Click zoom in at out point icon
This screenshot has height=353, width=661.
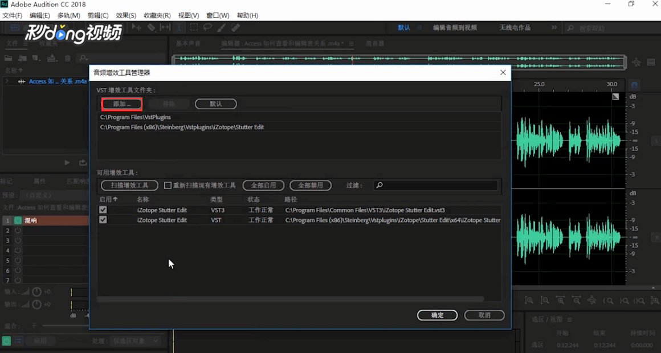[x=624, y=301]
